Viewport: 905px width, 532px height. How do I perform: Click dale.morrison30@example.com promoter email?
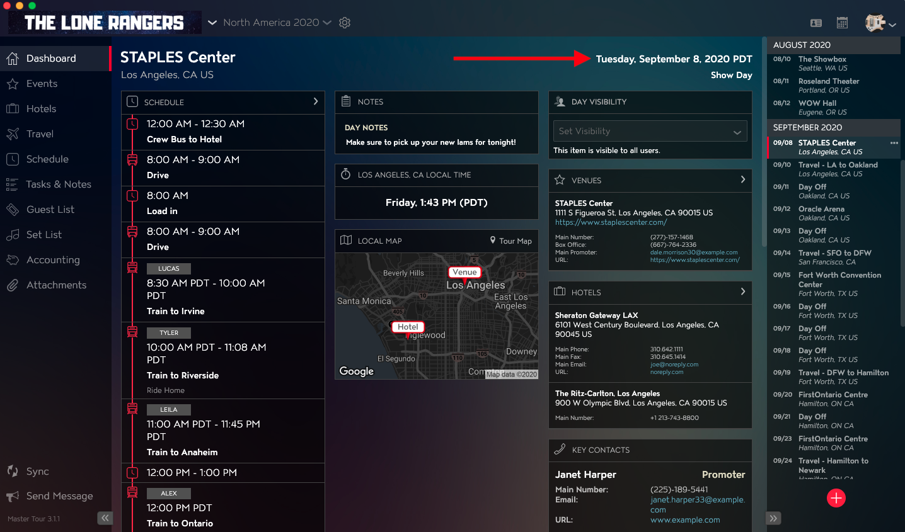point(694,252)
